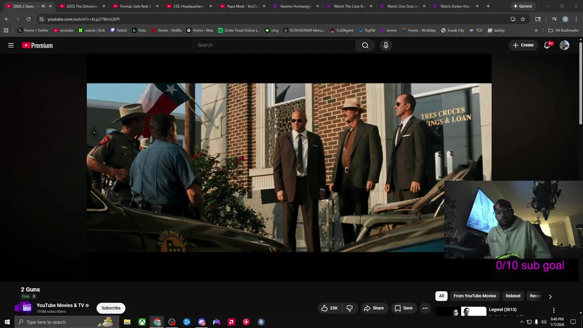Mute tab audio on 2 Guns tab
Viewport: 583px width, 328px height.
[x=43, y=6]
